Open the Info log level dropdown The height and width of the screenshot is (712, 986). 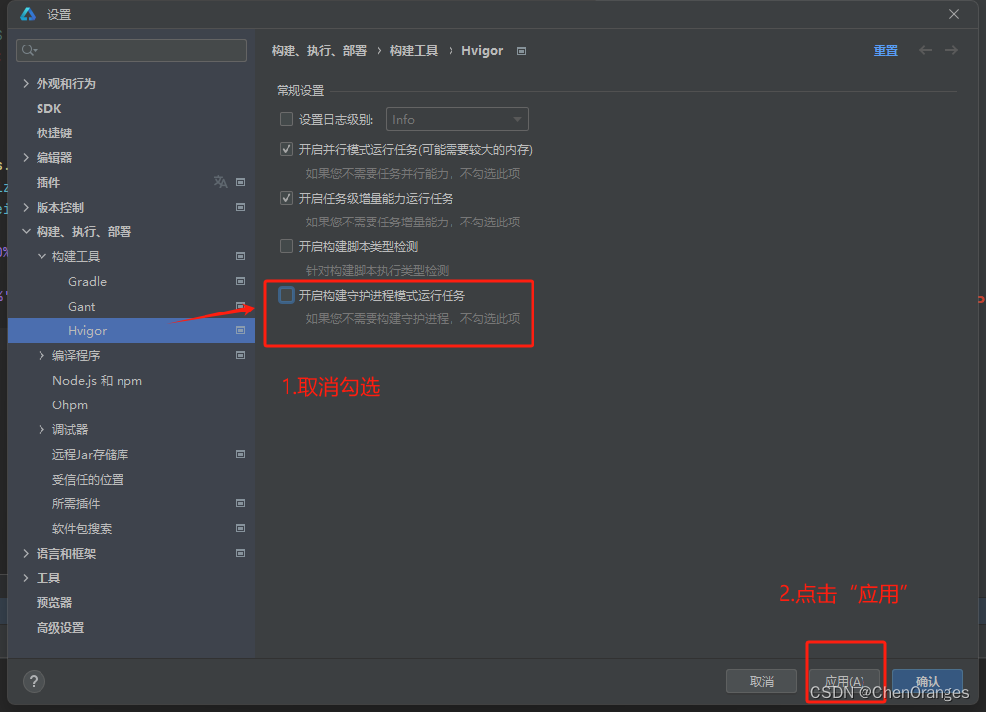456,118
